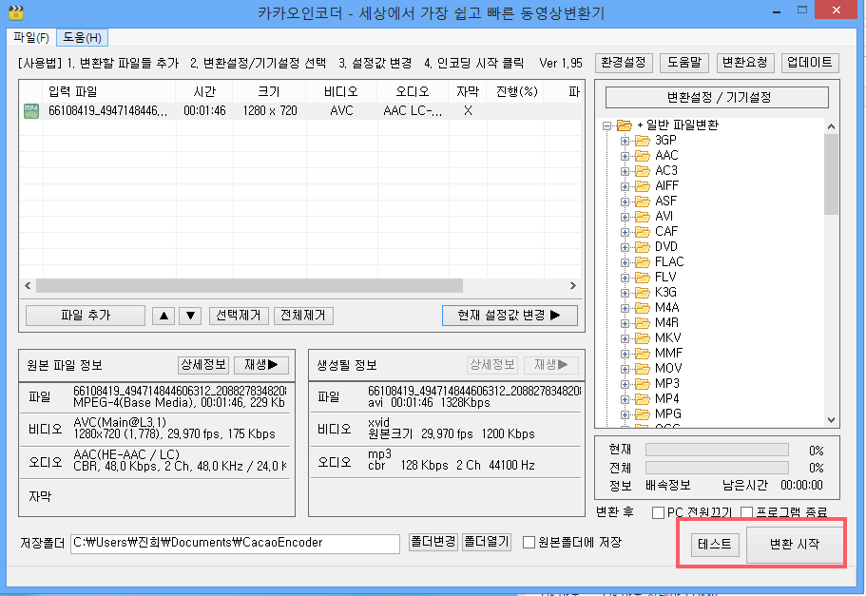Open the 도움말 help button
This screenshot has height=596, width=866.
(x=683, y=63)
